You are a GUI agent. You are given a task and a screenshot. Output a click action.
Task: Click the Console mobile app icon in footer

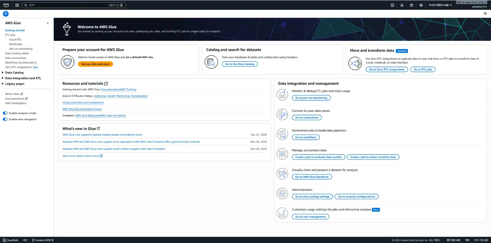click(33, 240)
